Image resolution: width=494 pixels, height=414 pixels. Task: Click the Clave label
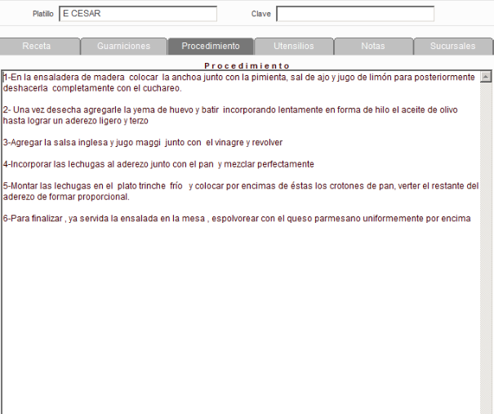click(x=260, y=15)
